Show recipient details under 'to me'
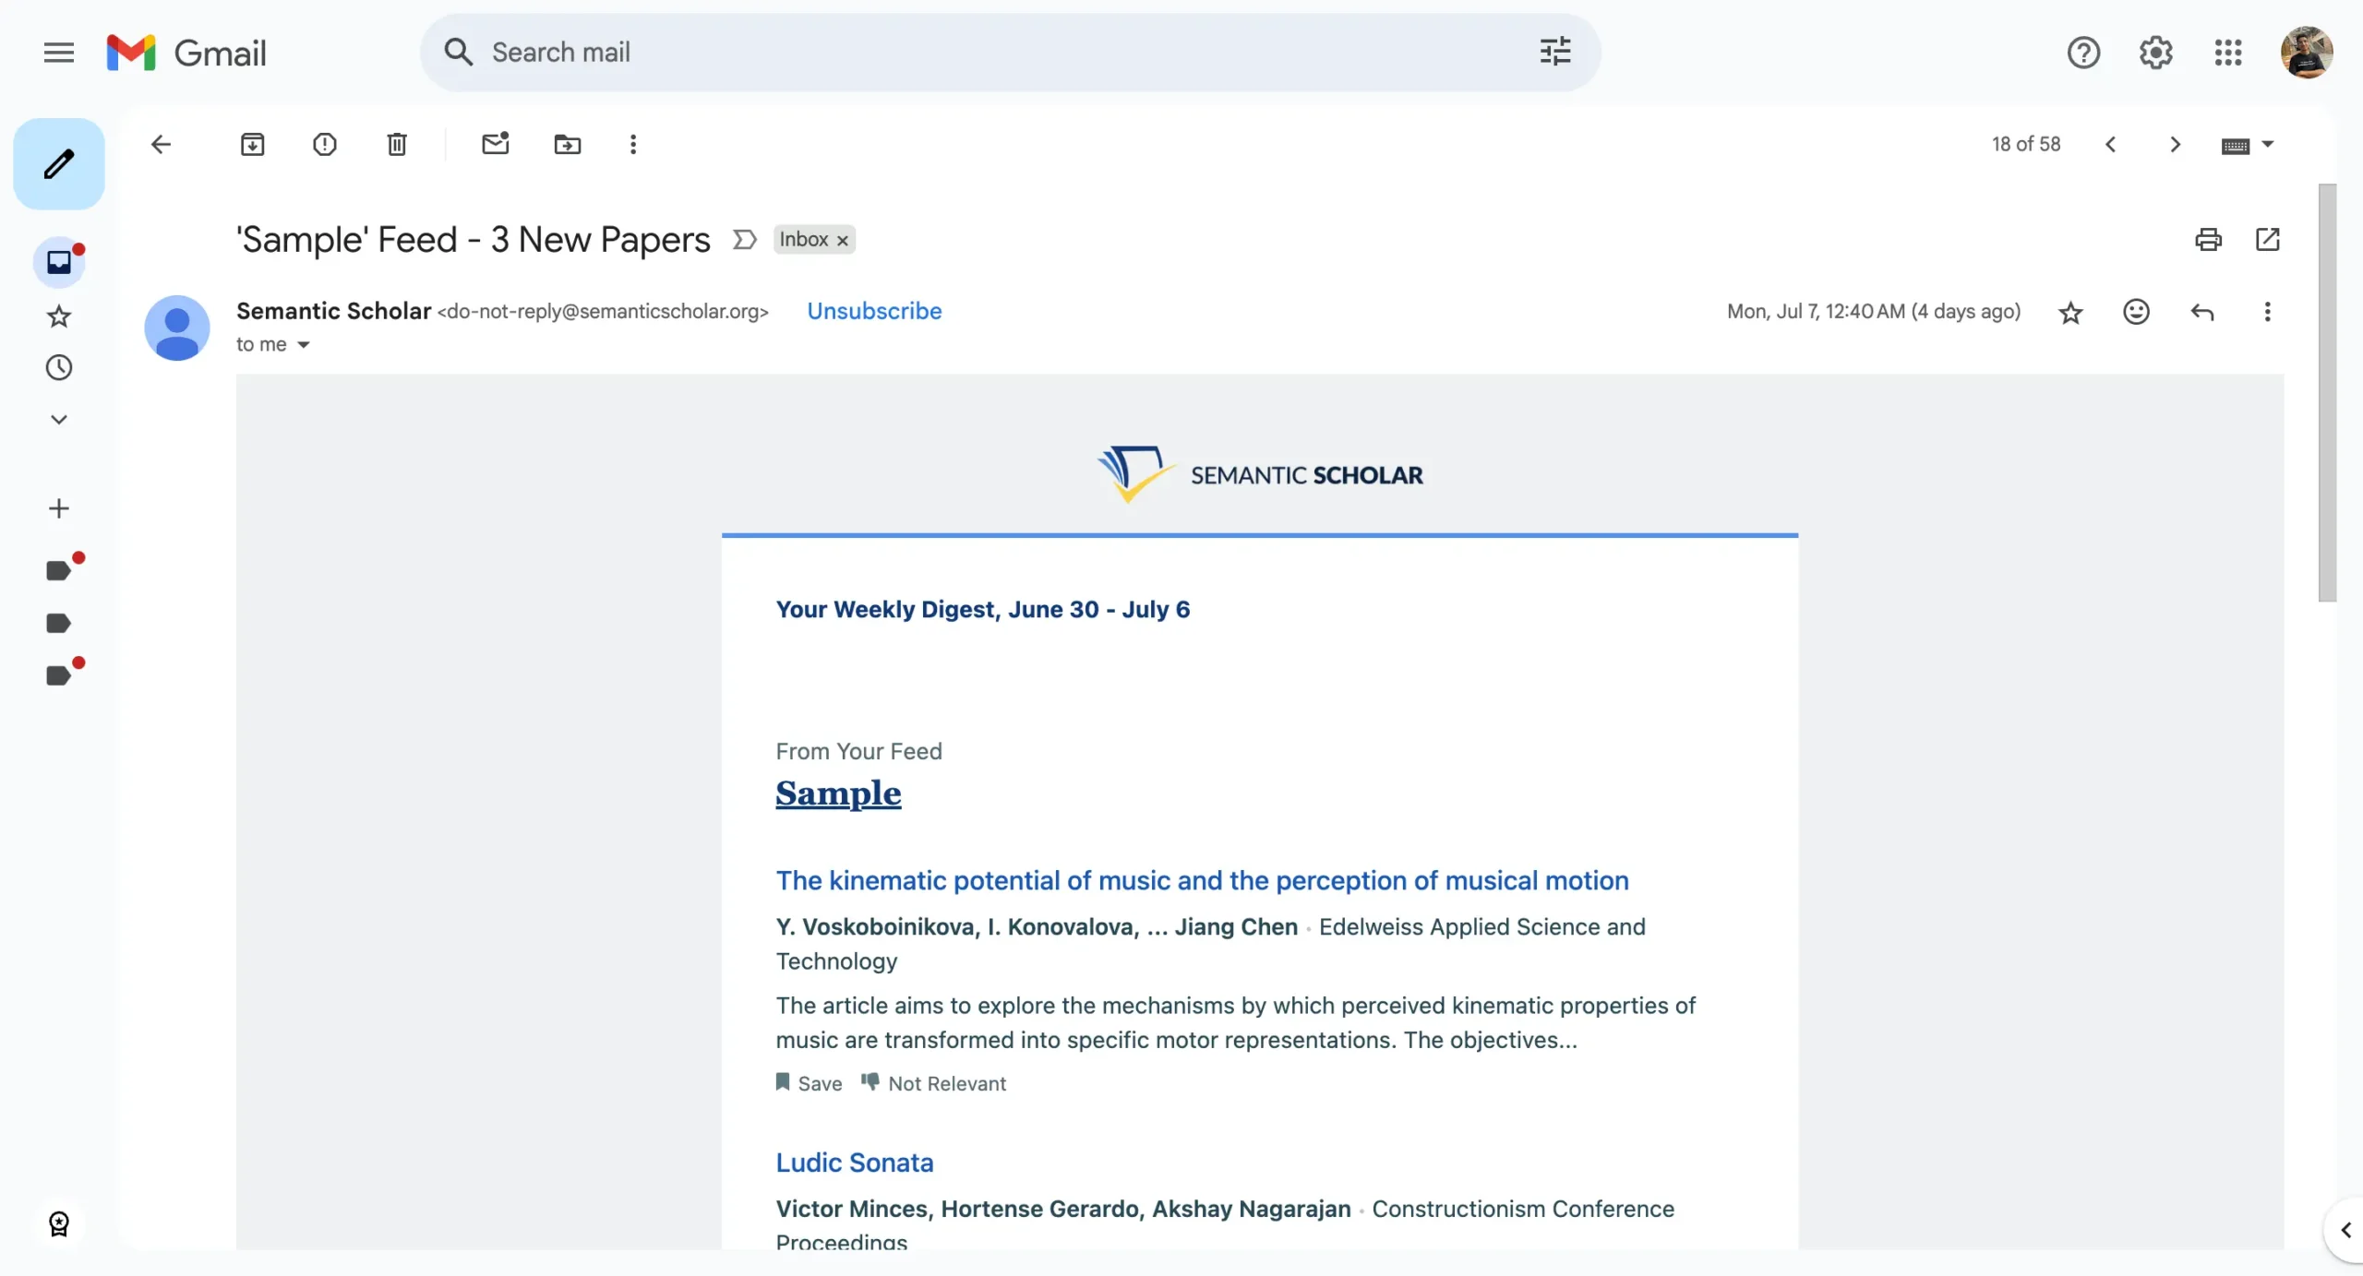 tap(303, 345)
